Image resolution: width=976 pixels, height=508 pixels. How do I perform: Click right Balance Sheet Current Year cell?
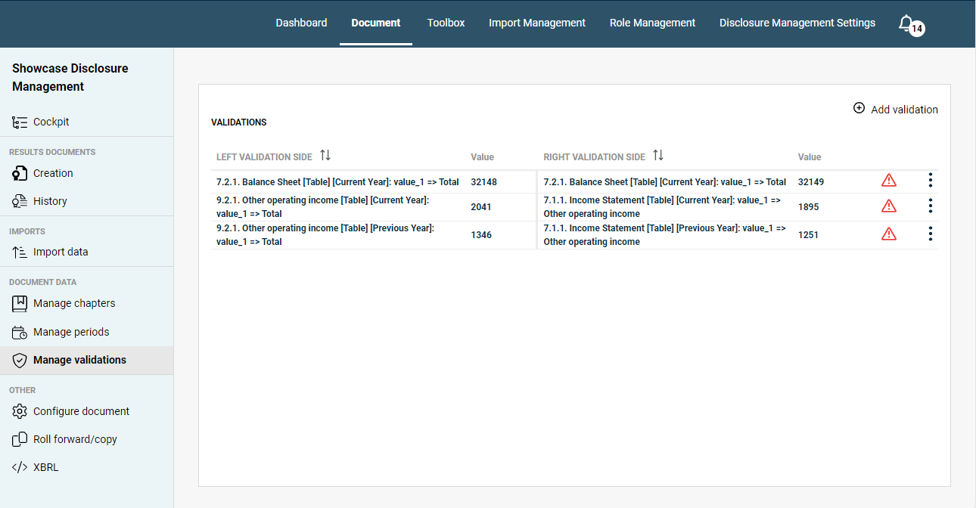click(664, 182)
